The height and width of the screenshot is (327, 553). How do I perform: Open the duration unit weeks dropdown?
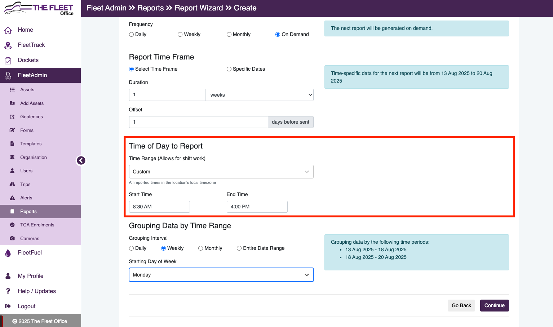(259, 95)
